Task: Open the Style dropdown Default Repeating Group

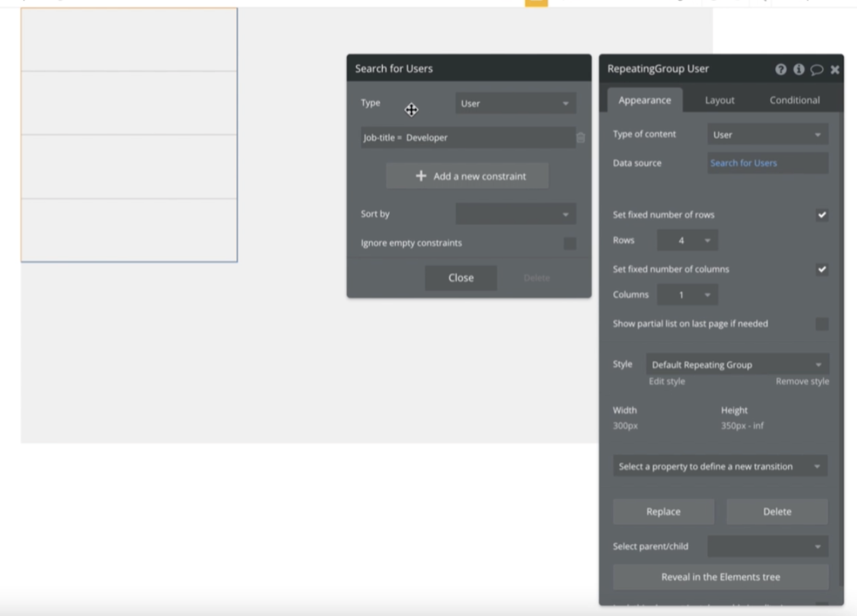Action: [737, 365]
